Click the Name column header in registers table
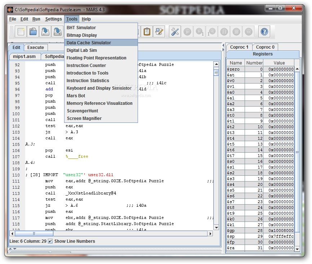Viewport: 312px width, 264px height. point(236,63)
